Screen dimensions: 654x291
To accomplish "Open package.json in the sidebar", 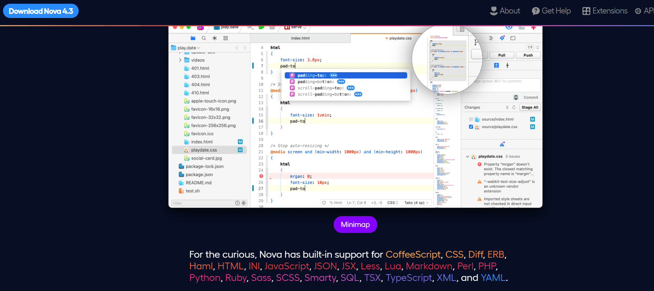I will coord(196,175).
